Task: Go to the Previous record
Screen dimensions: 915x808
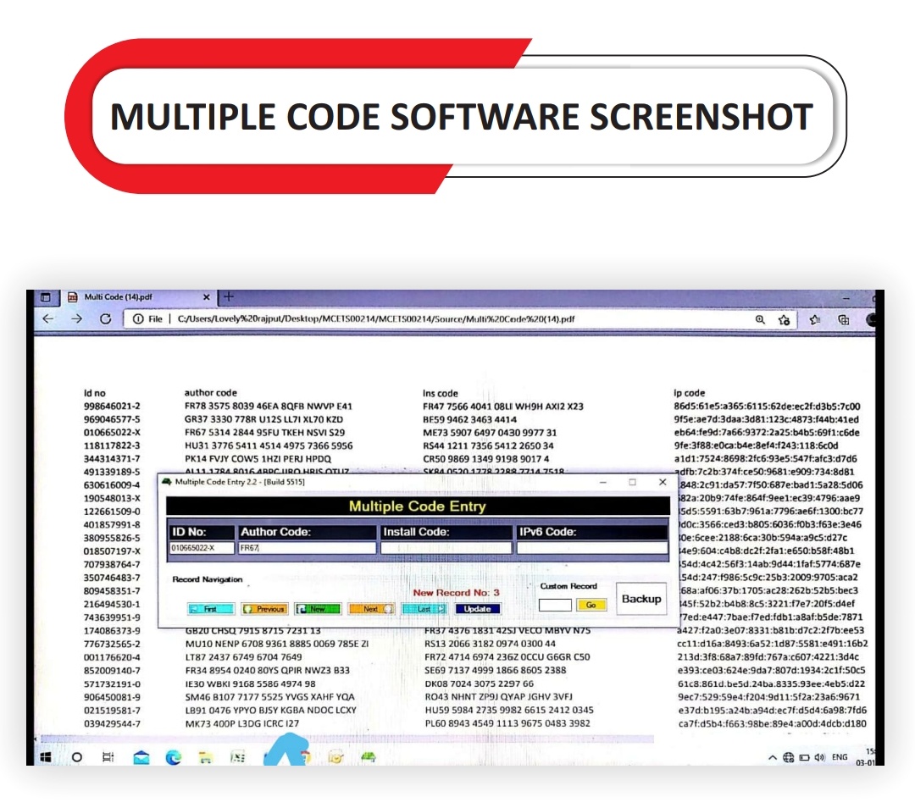Action: click(x=264, y=608)
